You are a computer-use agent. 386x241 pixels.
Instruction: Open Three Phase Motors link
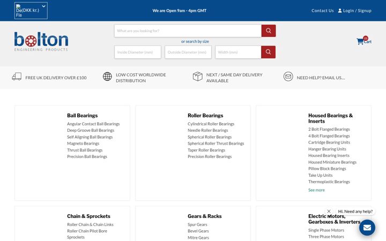(326, 237)
